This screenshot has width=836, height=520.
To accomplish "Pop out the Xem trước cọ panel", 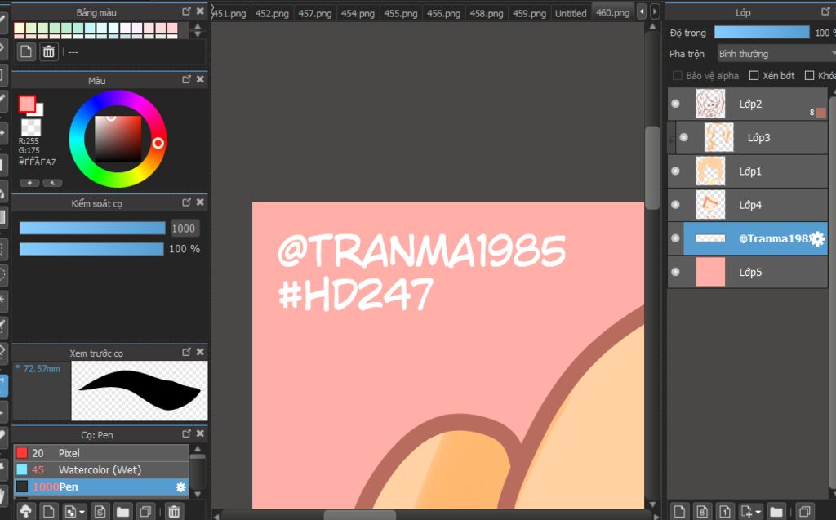I will [x=186, y=352].
